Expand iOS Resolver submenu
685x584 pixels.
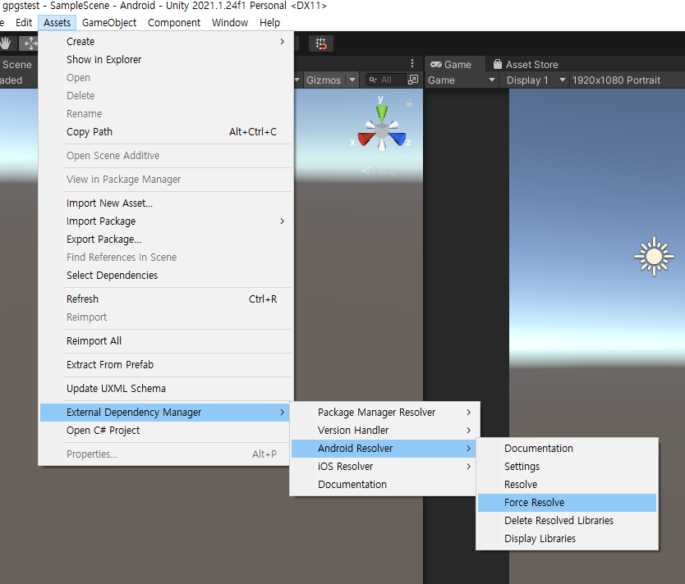[x=384, y=466]
